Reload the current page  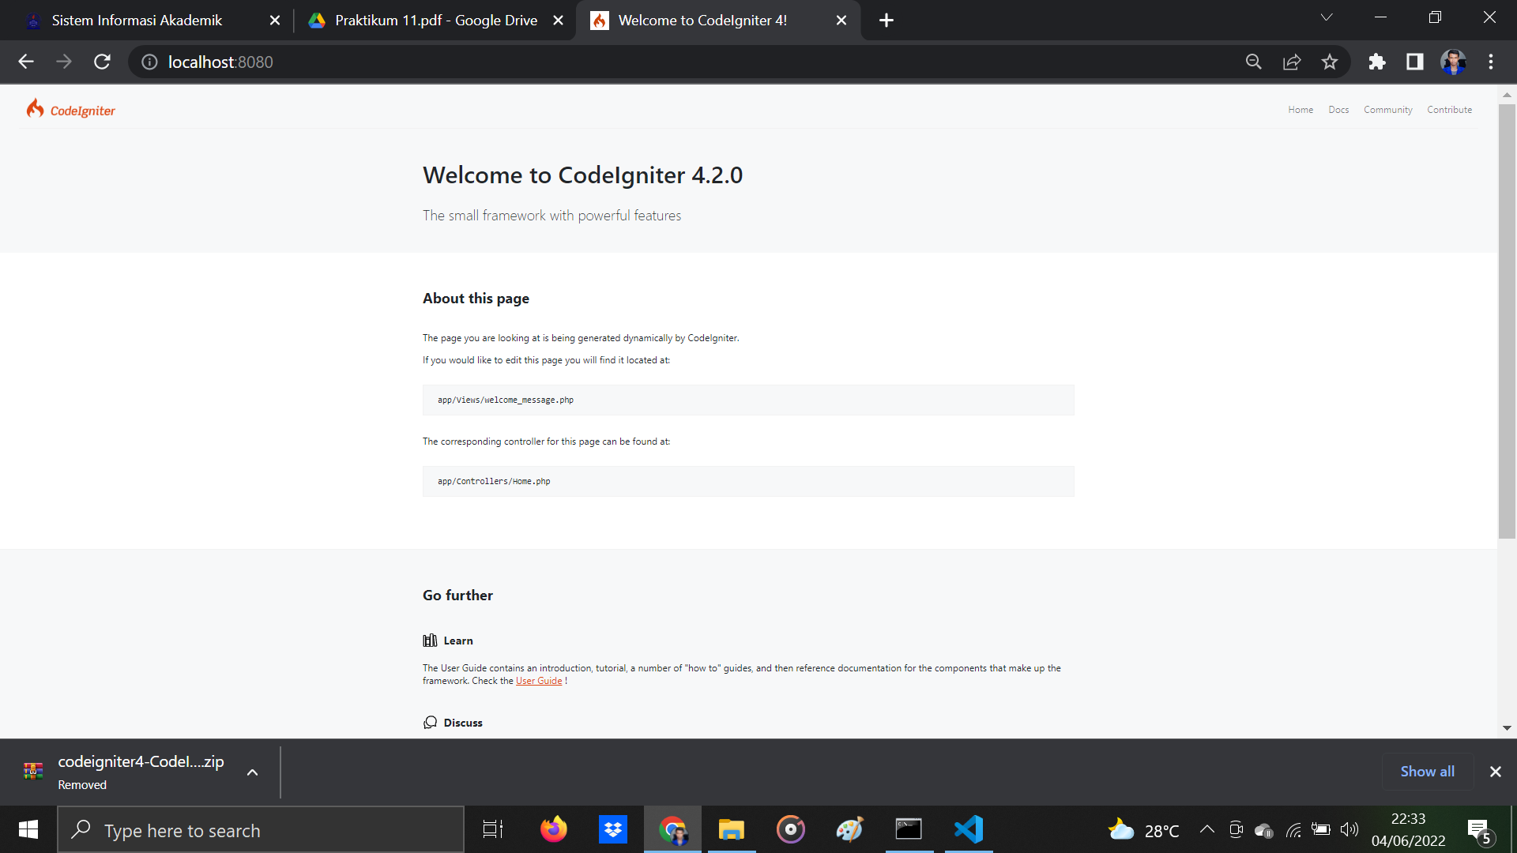[x=102, y=62]
